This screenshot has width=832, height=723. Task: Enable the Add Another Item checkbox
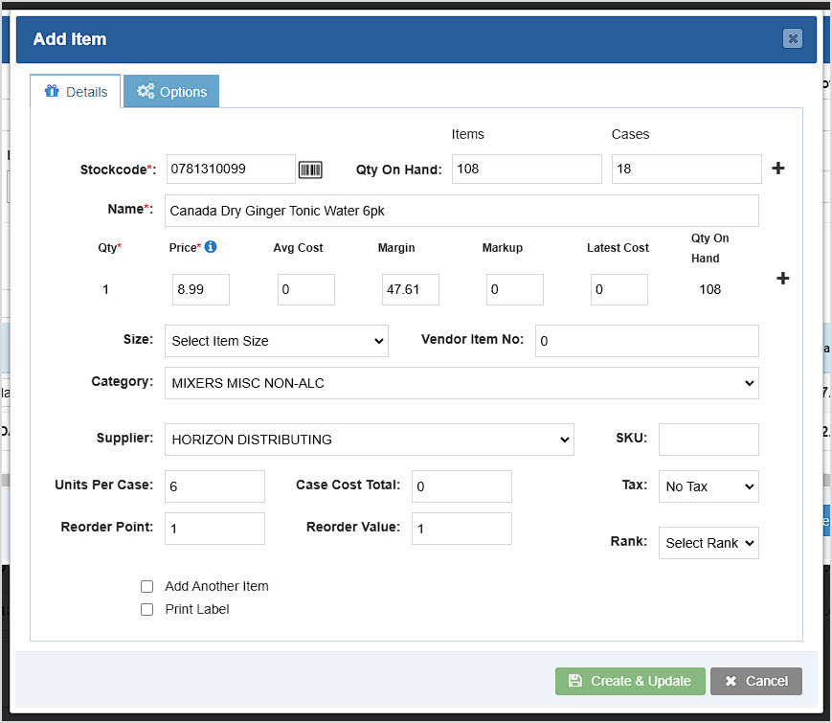pyautogui.click(x=146, y=586)
